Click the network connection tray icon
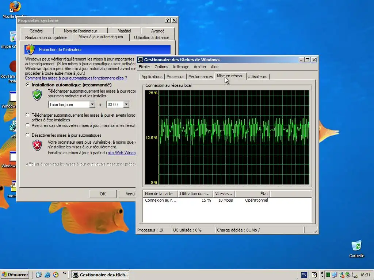Viewport: 374px width, 280px height. pos(335,275)
